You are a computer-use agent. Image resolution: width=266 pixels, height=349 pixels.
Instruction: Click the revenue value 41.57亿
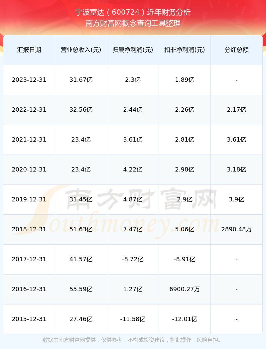tap(81, 259)
